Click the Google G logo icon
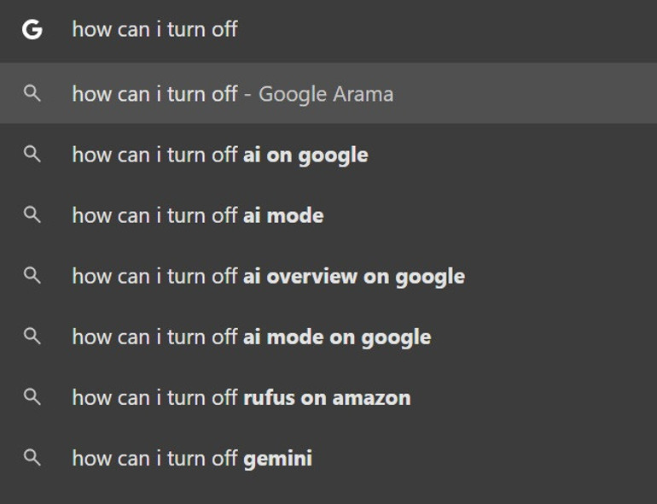This screenshot has width=657, height=504. [x=32, y=30]
